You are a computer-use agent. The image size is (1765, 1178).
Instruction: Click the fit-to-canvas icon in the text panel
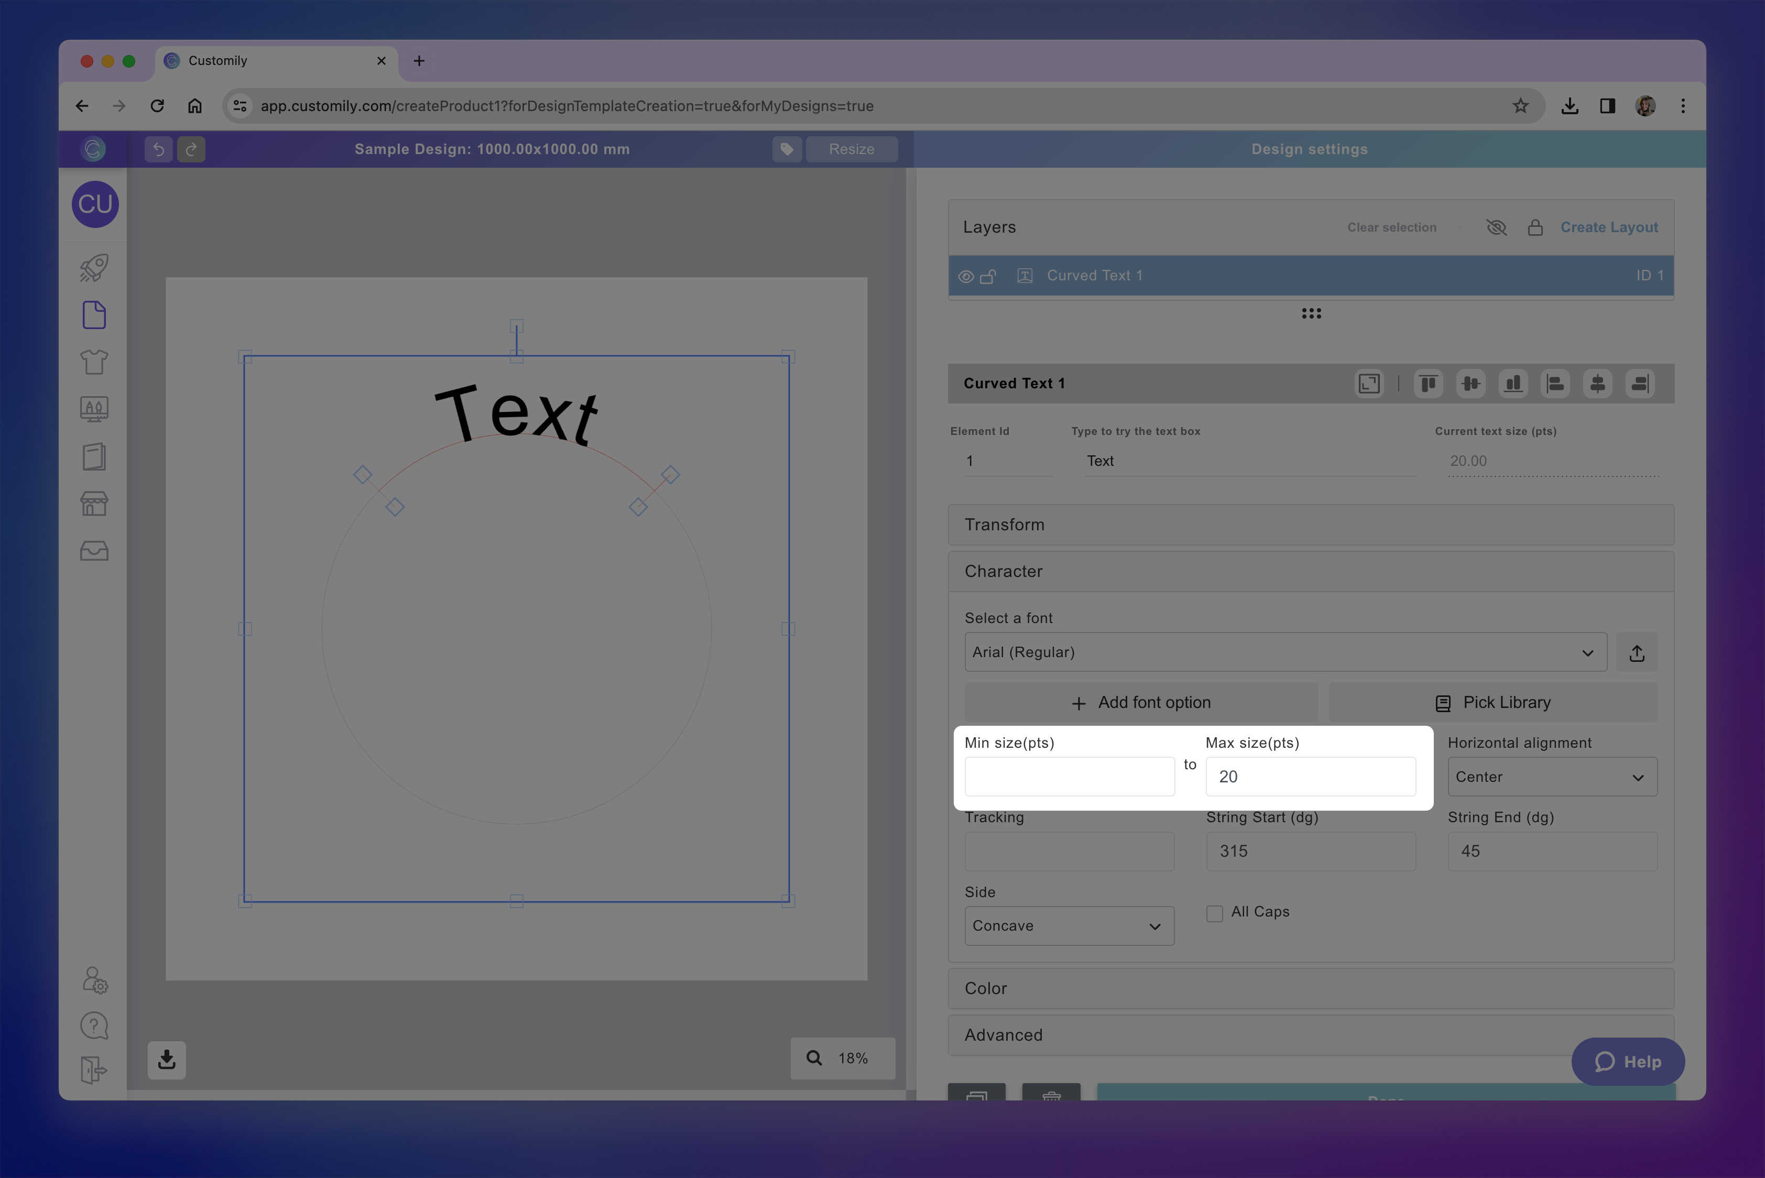click(1369, 383)
